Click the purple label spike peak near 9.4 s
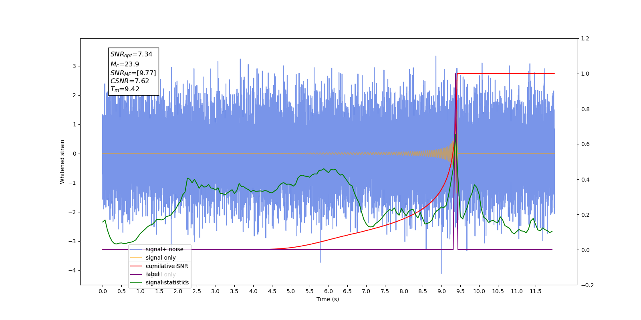 coord(456,74)
